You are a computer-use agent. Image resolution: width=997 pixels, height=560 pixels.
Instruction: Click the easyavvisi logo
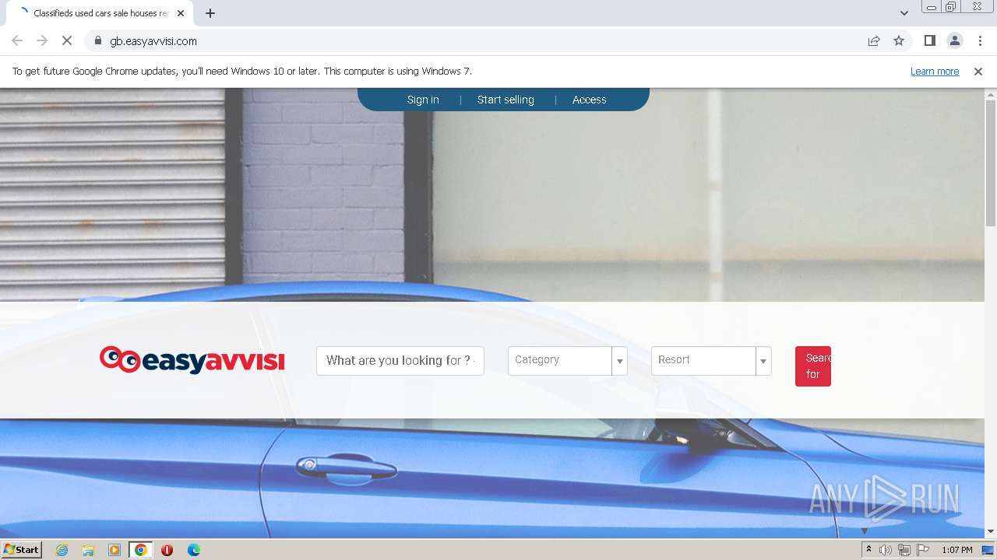coord(192,360)
